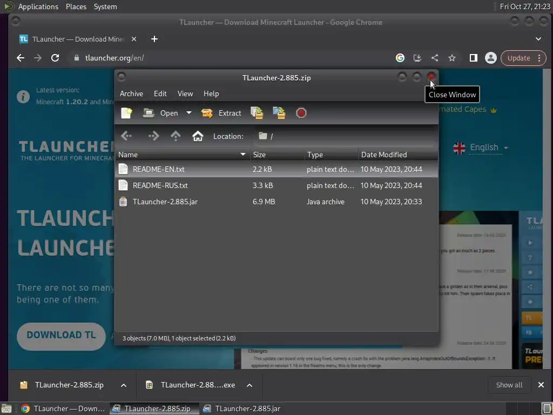Go to previous location in archive
Viewport: 553px width, 415px height.
[x=126, y=136]
